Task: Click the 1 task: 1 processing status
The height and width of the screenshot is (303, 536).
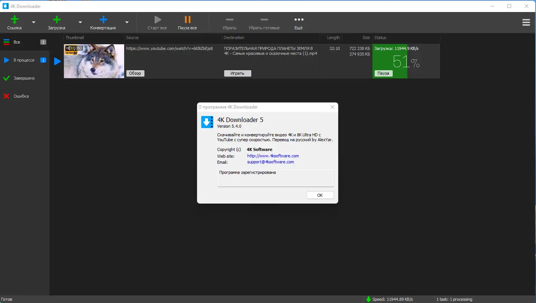Action: [454, 299]
